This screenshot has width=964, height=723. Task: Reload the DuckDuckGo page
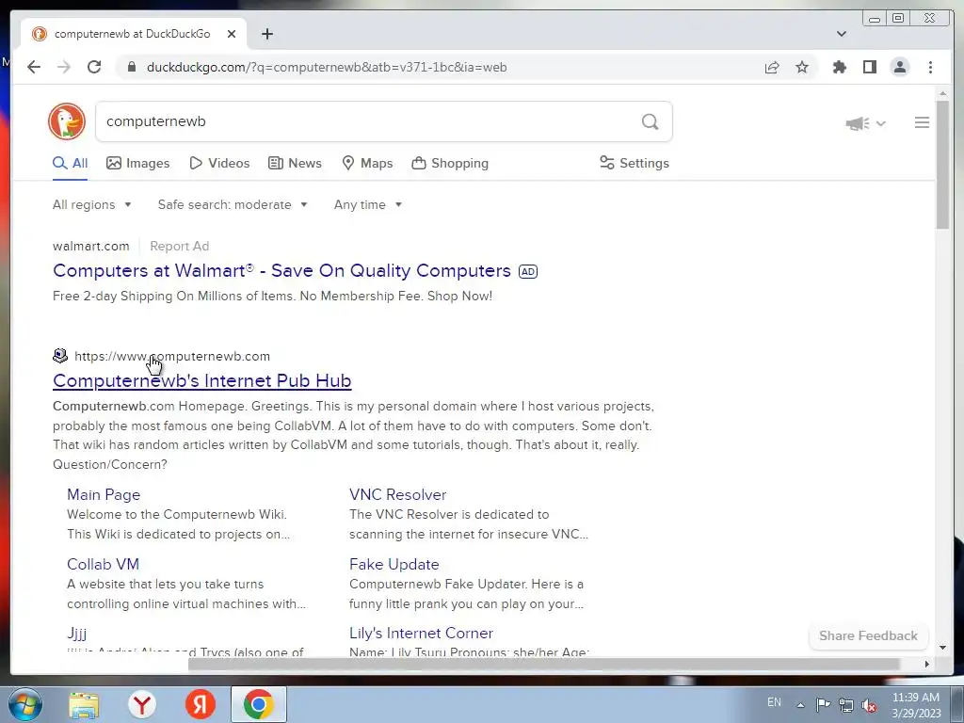94,67
